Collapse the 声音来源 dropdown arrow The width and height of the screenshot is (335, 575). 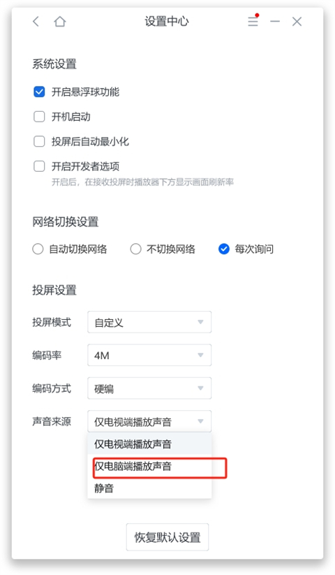200,421
